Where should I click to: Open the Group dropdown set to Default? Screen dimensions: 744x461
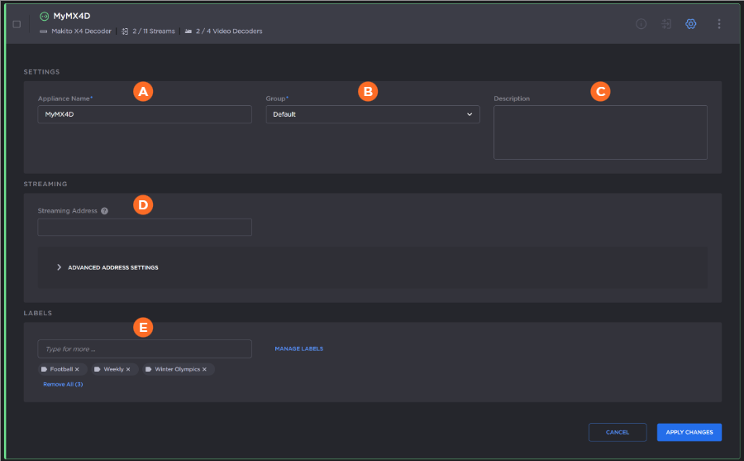373,114
